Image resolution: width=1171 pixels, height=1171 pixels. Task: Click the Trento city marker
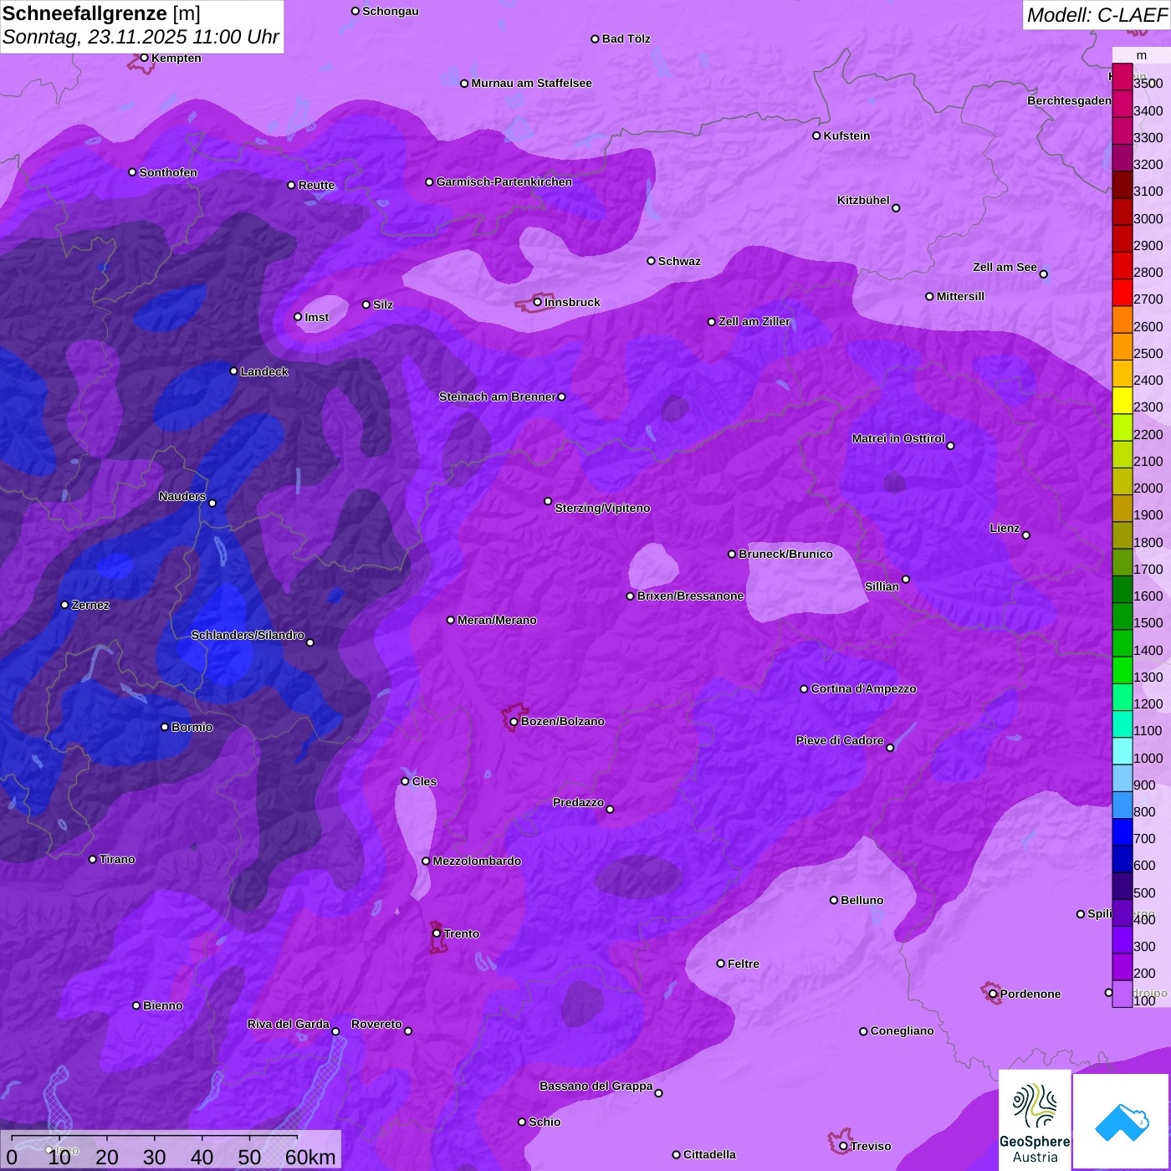[437, 933]
